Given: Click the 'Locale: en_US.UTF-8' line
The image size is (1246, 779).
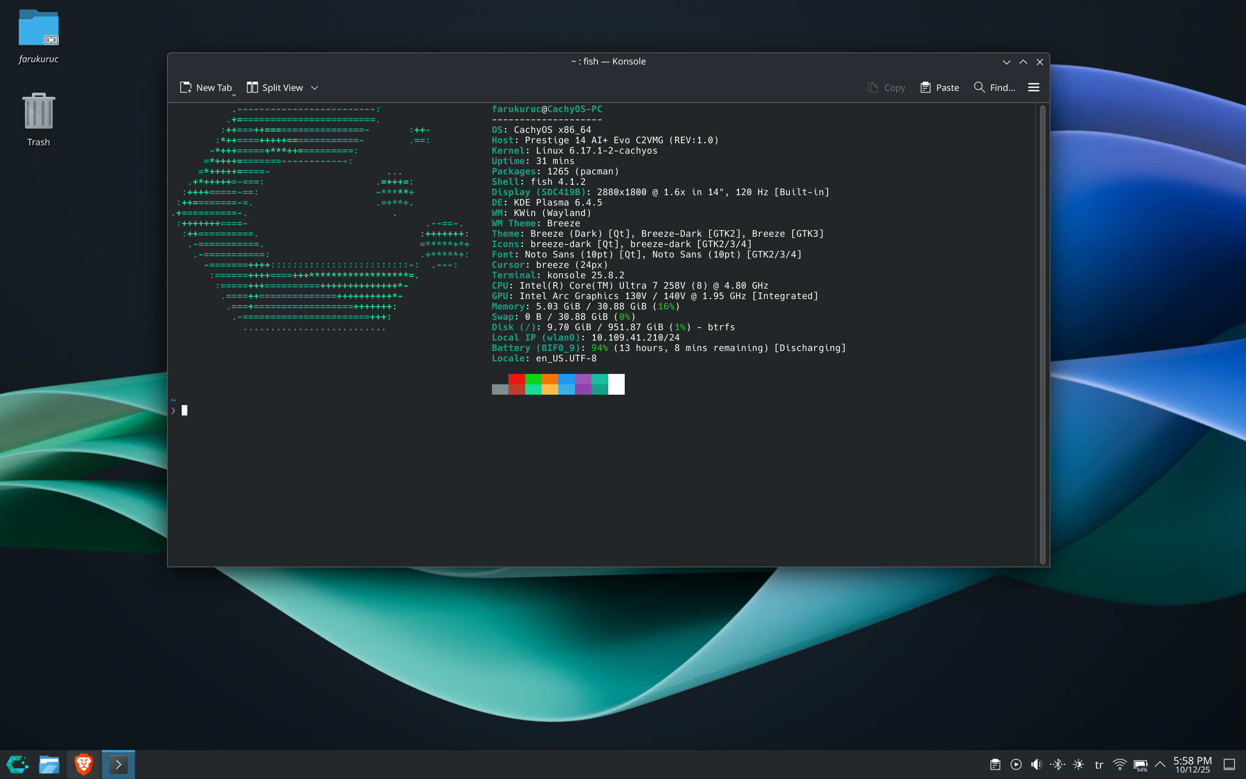Looking at the screenshot, I should coord(544,358).
